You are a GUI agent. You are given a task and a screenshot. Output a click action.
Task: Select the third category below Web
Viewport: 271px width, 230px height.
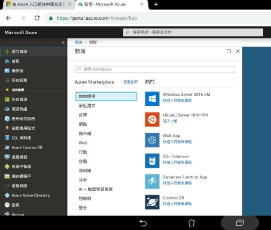[x=85, y=171]
